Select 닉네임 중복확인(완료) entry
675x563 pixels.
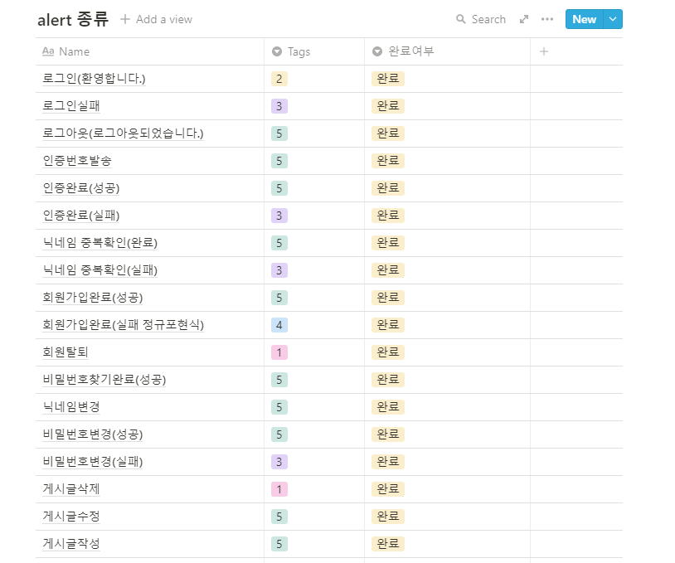coord(100,243)
